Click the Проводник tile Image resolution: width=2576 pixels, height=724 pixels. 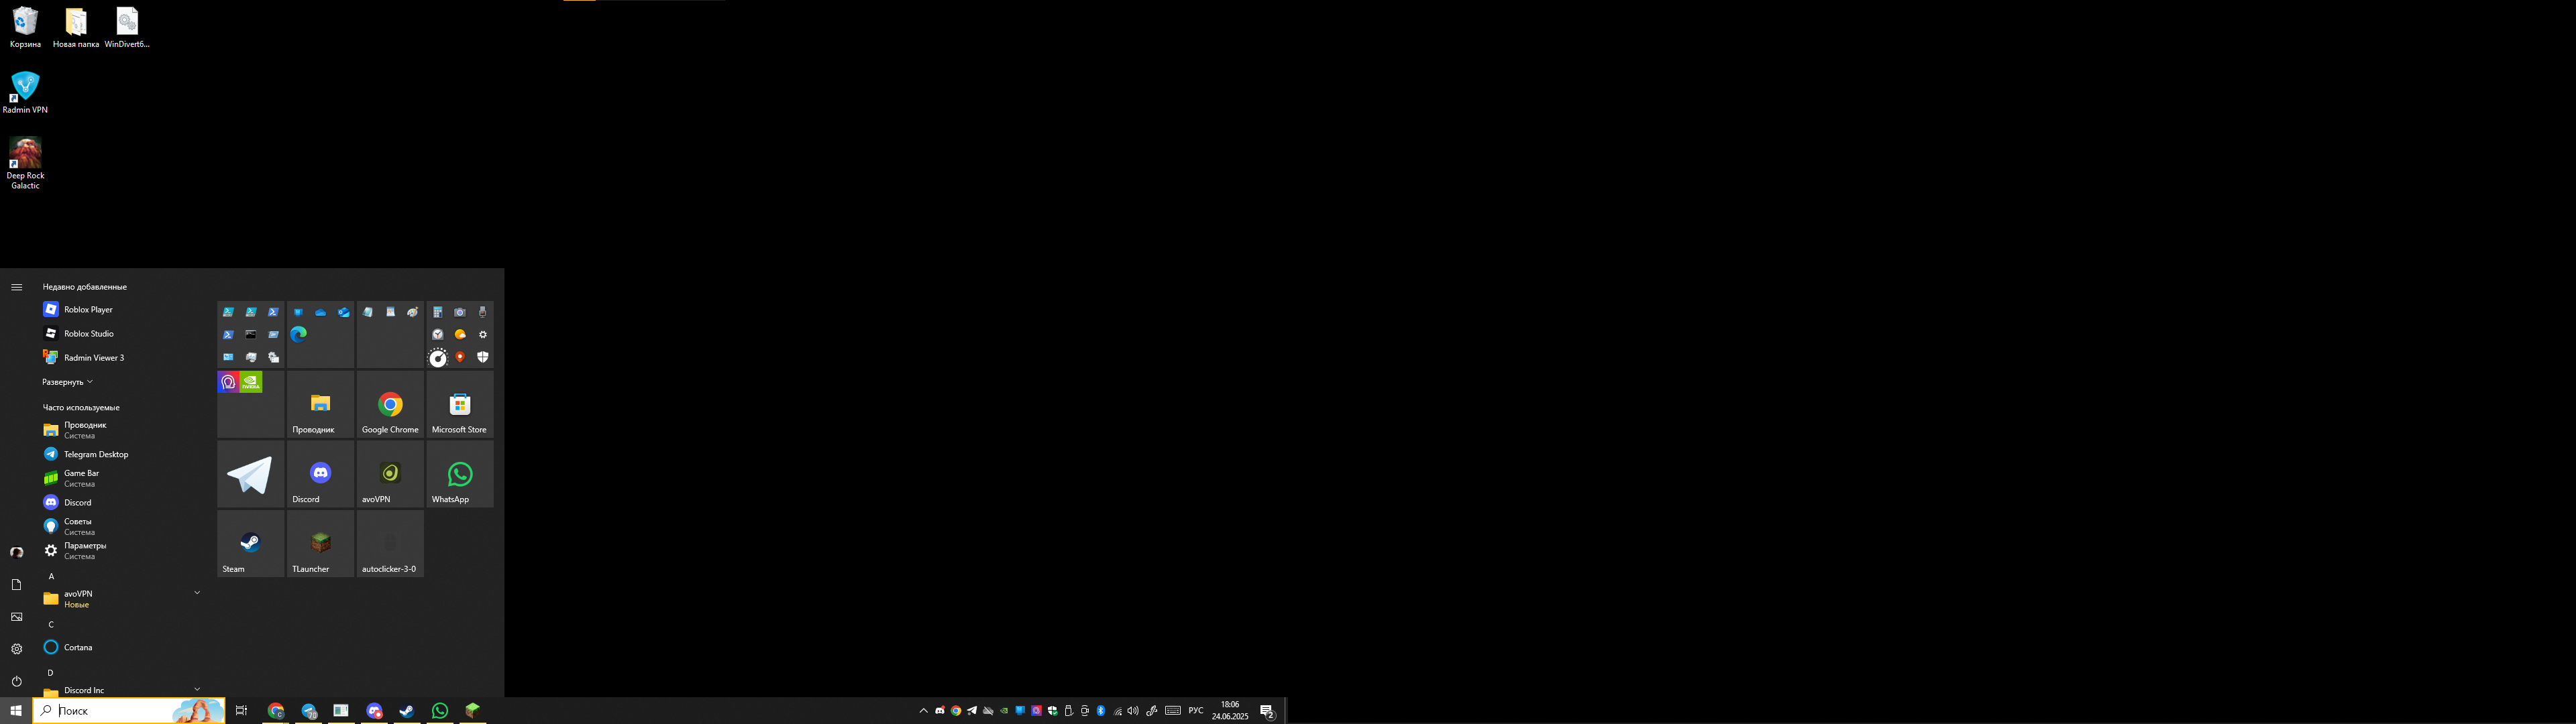tap(320, 404)
